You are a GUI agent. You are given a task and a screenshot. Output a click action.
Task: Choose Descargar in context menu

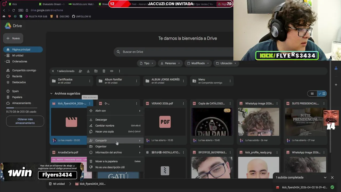click(x=115, y=120)
